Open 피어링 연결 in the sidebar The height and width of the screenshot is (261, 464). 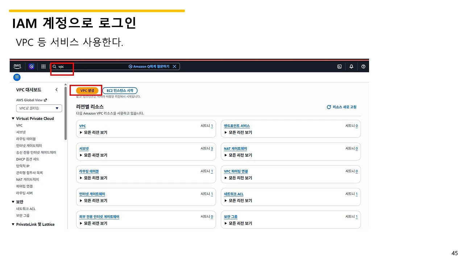tap(24, 186)
